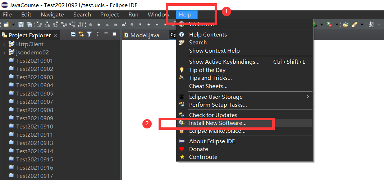384x180 pixels.
Task: Open the Project Explorer filter icon
Action: point(90,34)
